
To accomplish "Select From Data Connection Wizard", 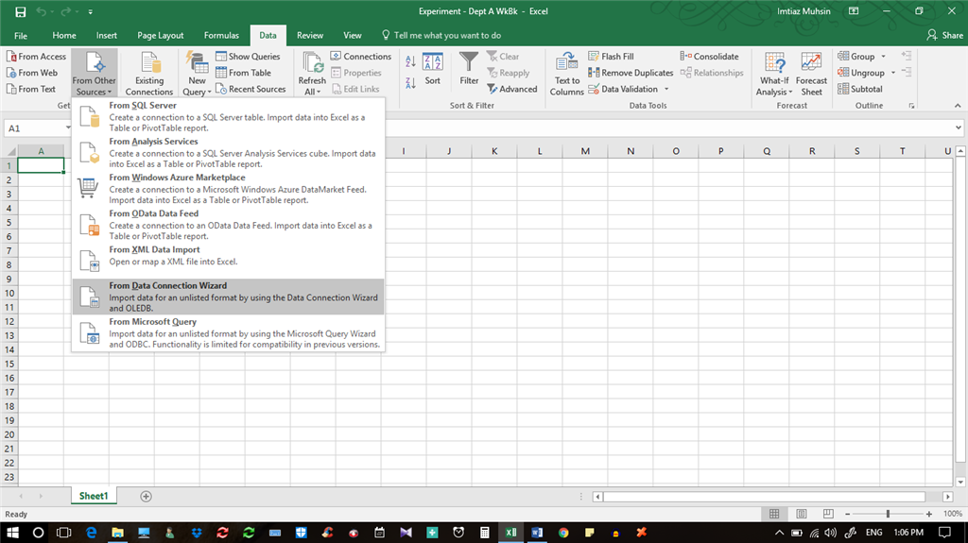I will (x=229, y=297).
